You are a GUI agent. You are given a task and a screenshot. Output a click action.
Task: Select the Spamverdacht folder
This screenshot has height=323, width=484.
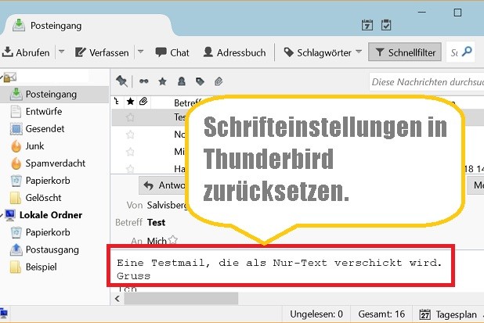coord(56,163)
